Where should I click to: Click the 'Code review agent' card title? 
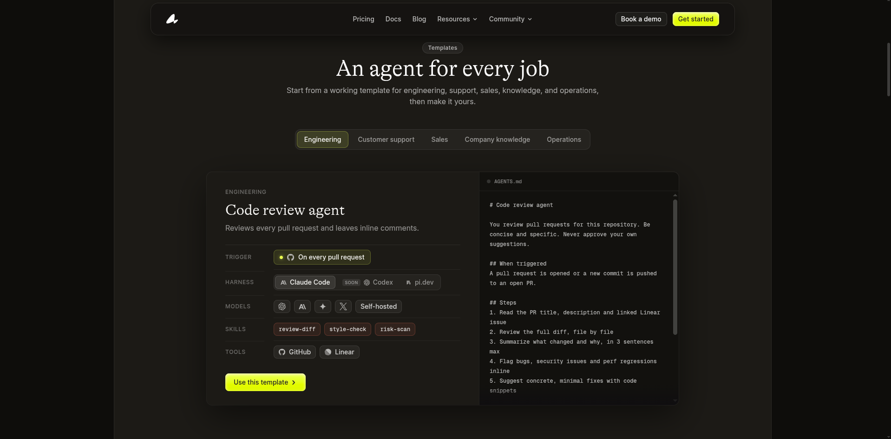coord(285,210)
